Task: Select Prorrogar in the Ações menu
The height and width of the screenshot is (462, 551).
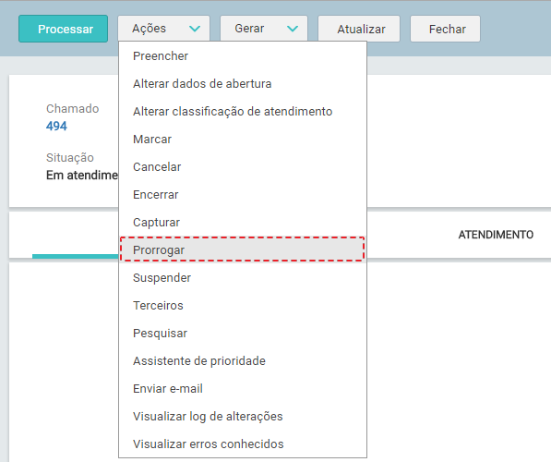Action: click(x=243, y=250)
